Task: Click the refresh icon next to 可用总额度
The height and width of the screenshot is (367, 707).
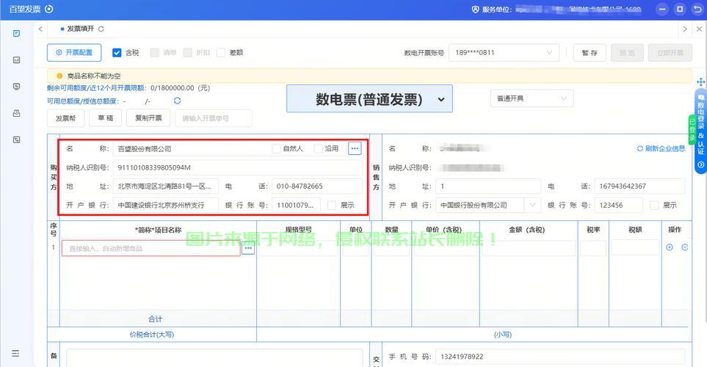Action: click(177, 101)
